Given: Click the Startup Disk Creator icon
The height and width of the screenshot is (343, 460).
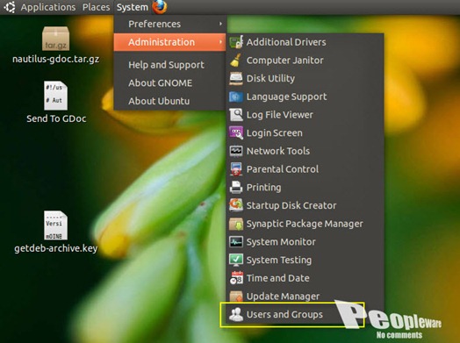Looking at the screenshot, I should pyautogui.click(x=236, y=205).
